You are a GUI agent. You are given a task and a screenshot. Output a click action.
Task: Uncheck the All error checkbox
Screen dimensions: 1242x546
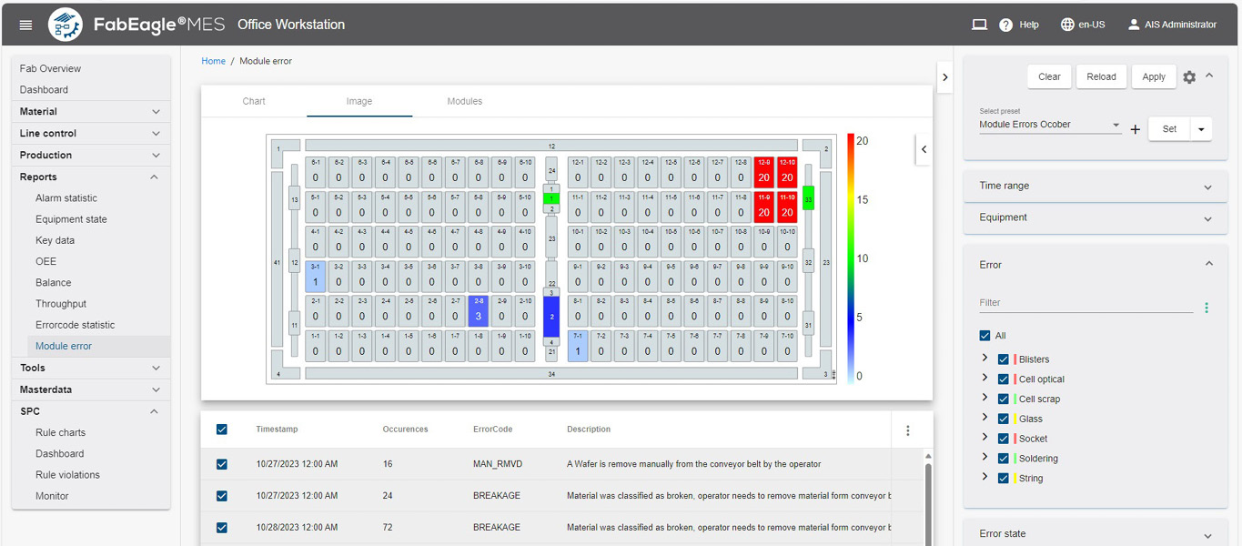(985, 336)
